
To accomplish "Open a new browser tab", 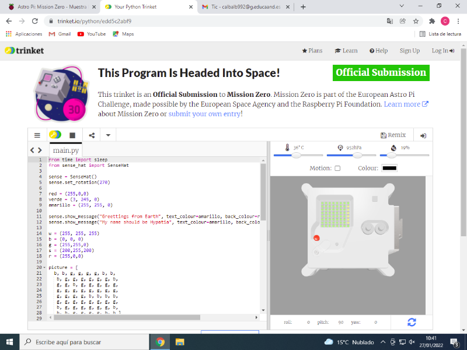I will coord(303,7).
